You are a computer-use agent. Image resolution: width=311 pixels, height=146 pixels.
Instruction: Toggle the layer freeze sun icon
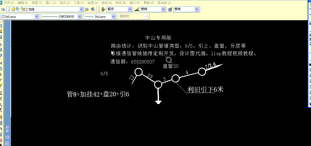click(13, 9)
